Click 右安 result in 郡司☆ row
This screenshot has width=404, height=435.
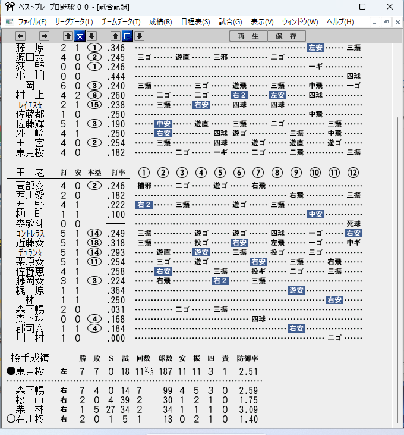click(296, 328)
